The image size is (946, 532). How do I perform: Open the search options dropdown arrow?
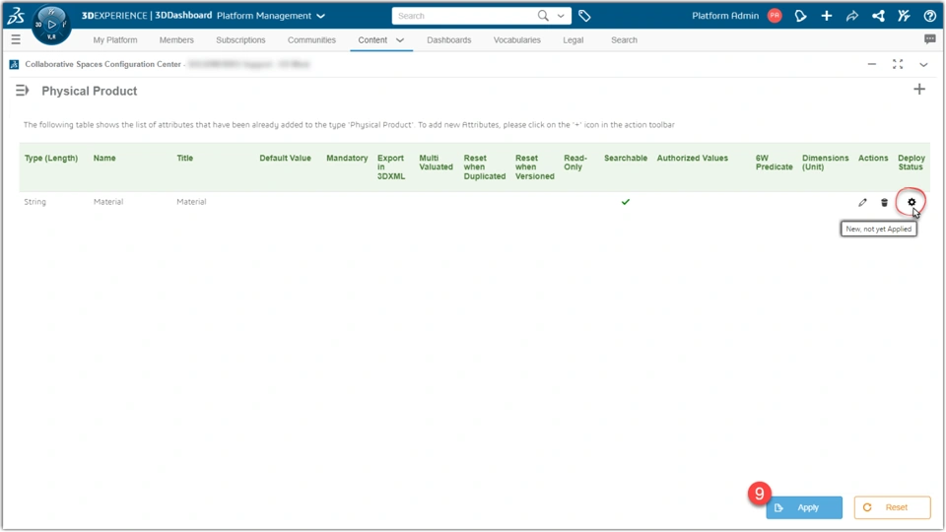pyautogui.click(x=561, y=17)
